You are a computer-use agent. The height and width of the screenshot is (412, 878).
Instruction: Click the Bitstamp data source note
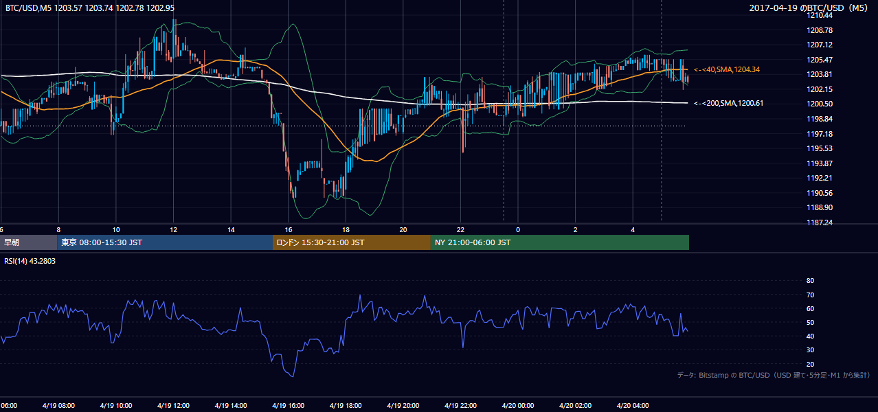[774, 375]
